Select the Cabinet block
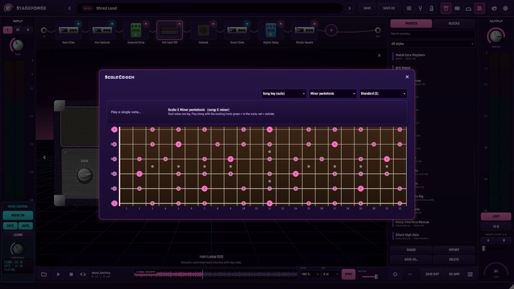The image size is (514, 289). tap(203, 31)
